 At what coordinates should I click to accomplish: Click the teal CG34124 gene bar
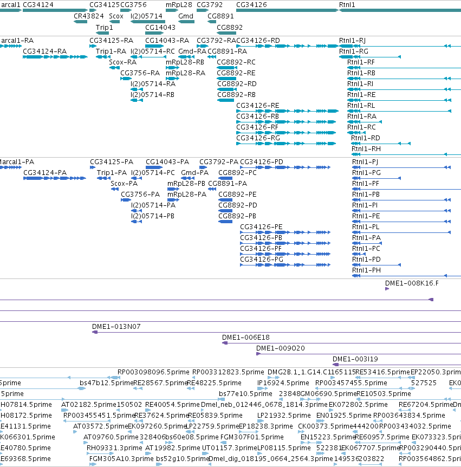pos(55,10)
